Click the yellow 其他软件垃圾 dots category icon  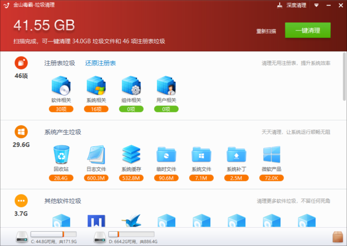21,201
